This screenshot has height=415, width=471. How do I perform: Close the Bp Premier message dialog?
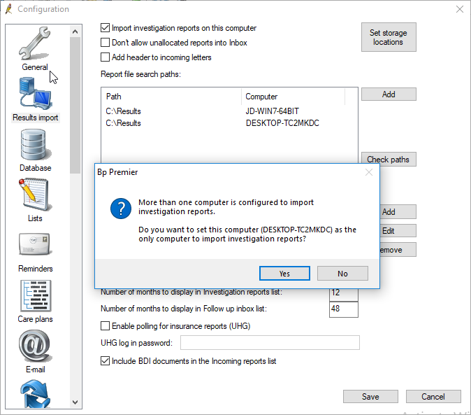369,172
